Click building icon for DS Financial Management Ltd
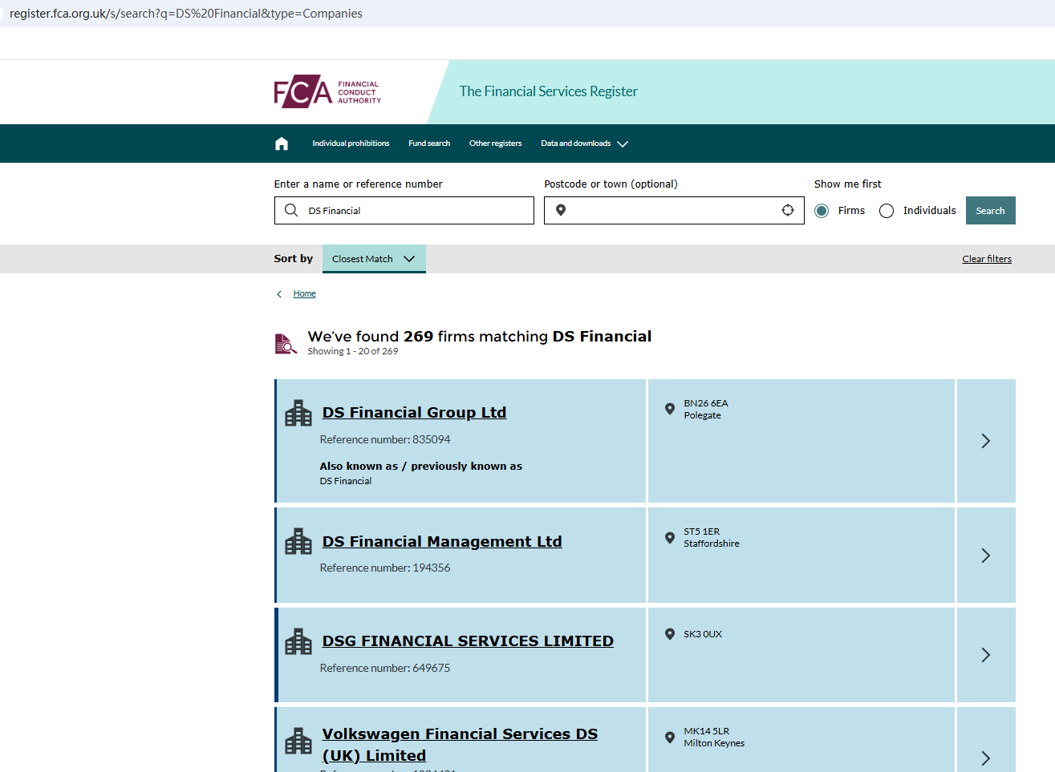This screenshot has height=772, width=1055. point(298,541)
